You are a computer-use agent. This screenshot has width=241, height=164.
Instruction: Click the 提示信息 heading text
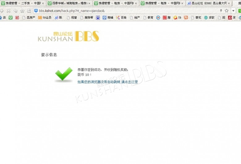[49, 55]
